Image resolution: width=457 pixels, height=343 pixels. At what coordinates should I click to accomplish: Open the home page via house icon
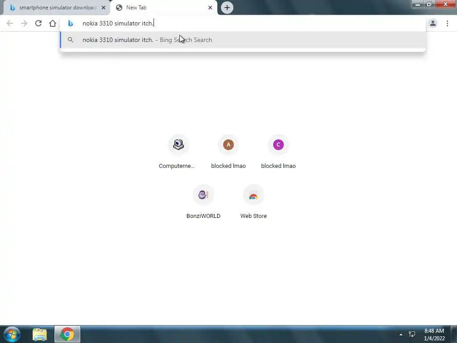[53, 23]
